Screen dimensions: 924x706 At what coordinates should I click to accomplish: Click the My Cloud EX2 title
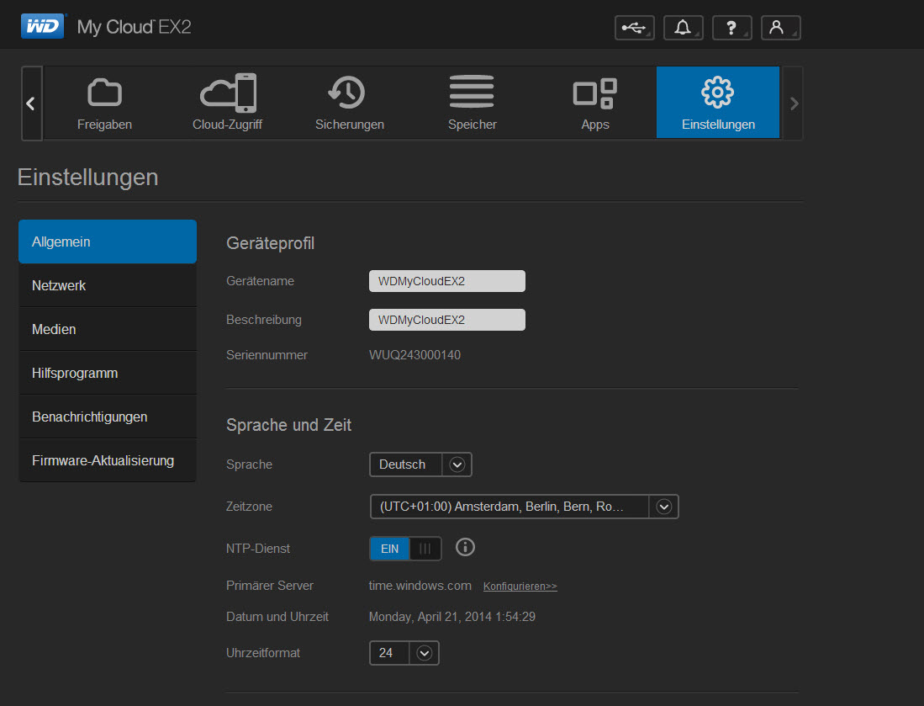(135, 27)
